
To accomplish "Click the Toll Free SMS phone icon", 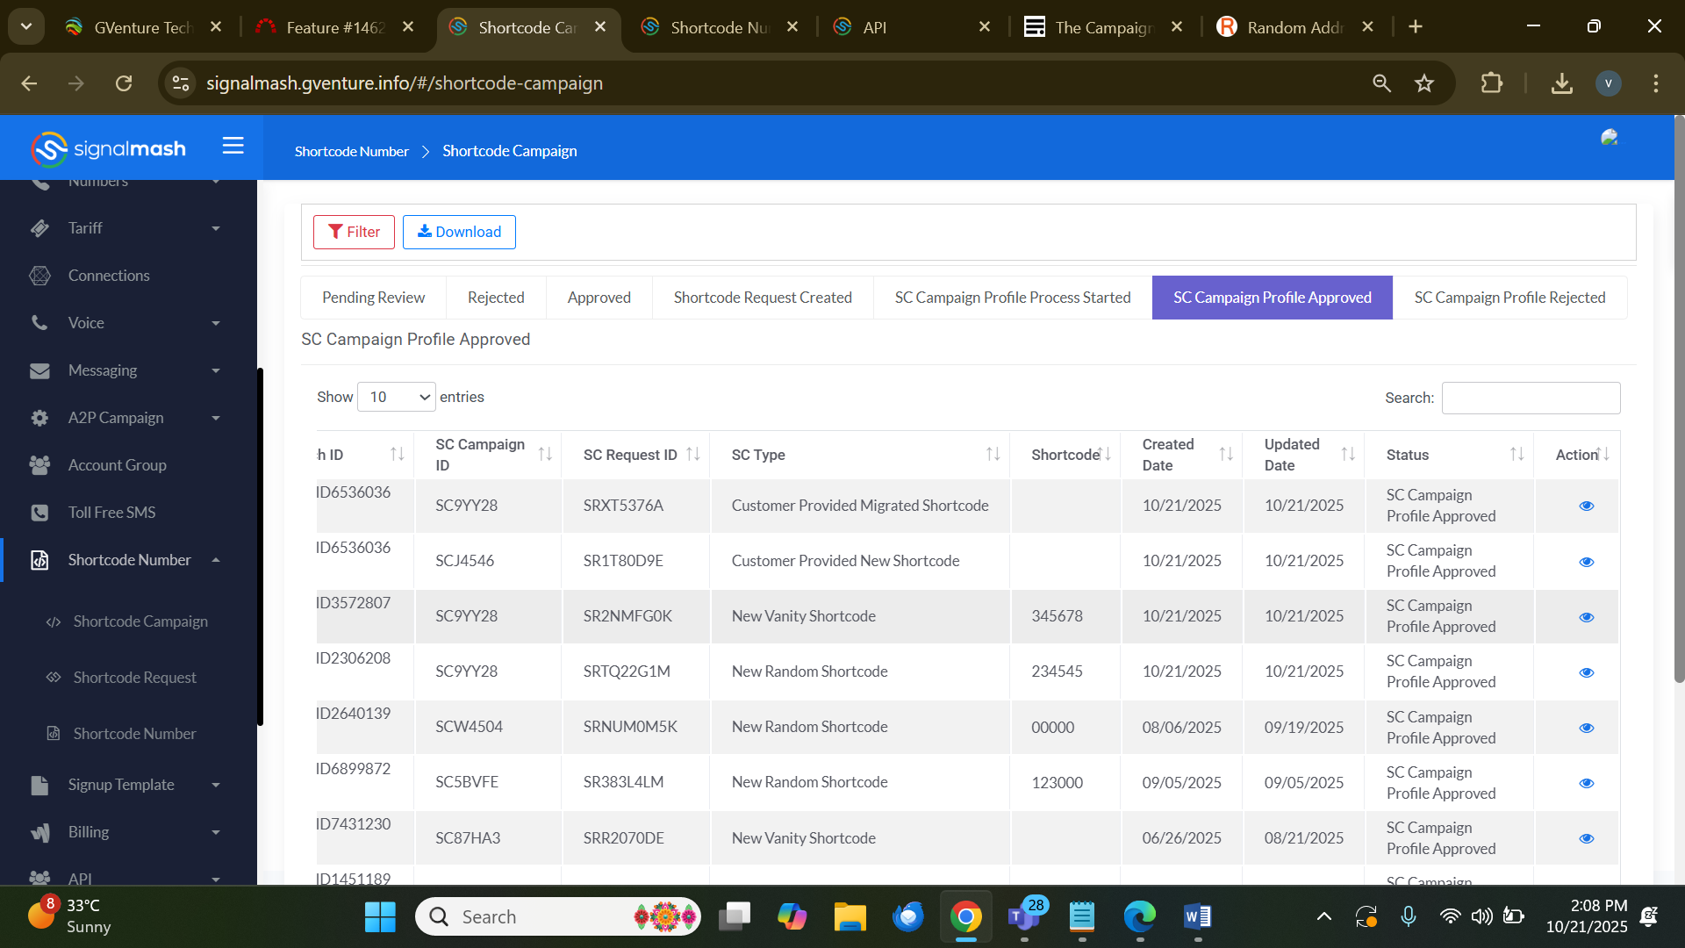I will (39, 513).
